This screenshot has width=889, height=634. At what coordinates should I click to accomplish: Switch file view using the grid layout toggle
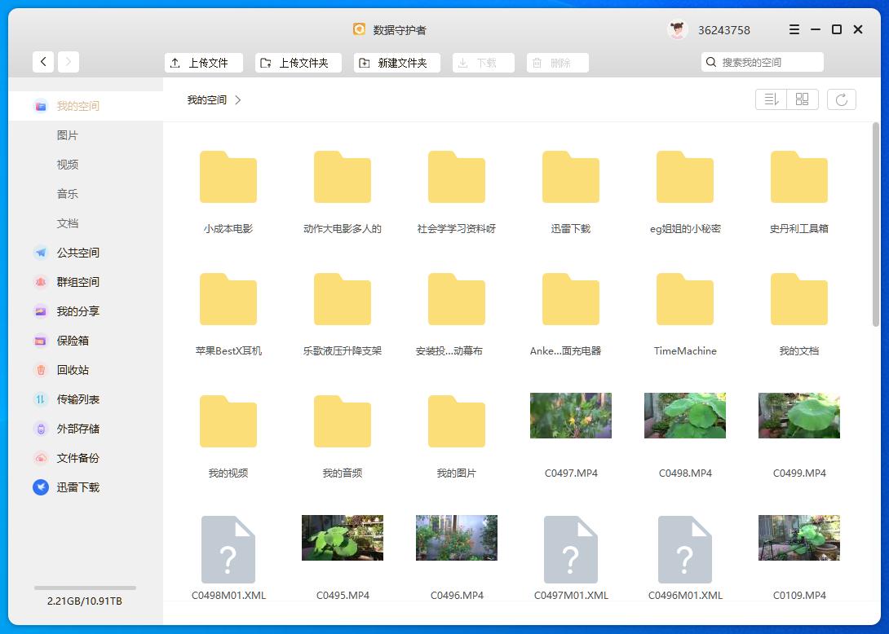point(802,99)
